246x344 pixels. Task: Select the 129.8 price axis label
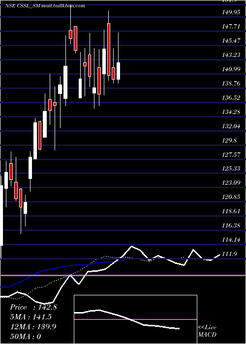(230, 140)
